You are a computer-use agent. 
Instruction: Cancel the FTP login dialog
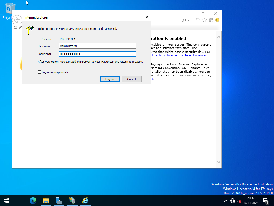pos(132,79)
